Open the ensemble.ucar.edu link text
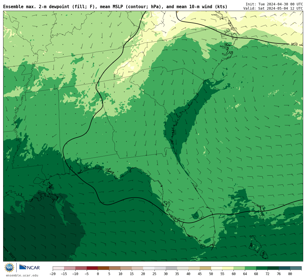The height and width of the screenshot is (279, 306). (22, 275)
